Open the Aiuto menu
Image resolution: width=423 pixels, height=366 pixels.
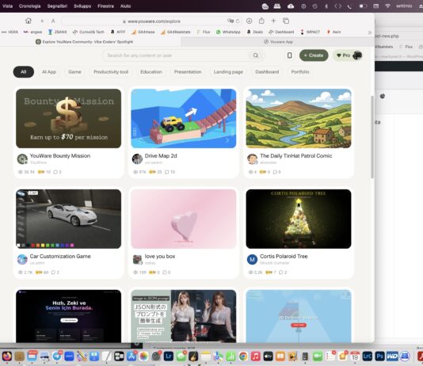pyautogui.click(x=125, y=6)
